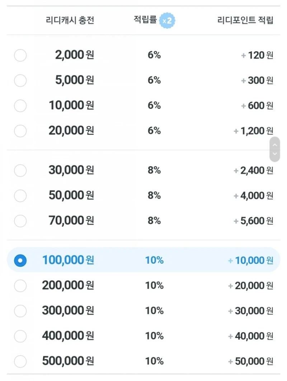Select the 200,000원 charge radio button
The image size is (287, 381).
tap(20, 286)
